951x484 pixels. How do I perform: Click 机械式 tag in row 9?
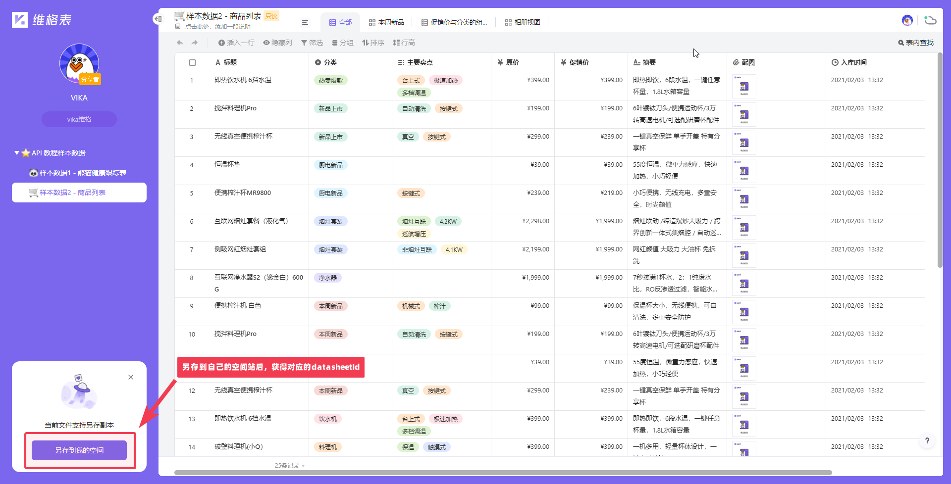[411, 306]
